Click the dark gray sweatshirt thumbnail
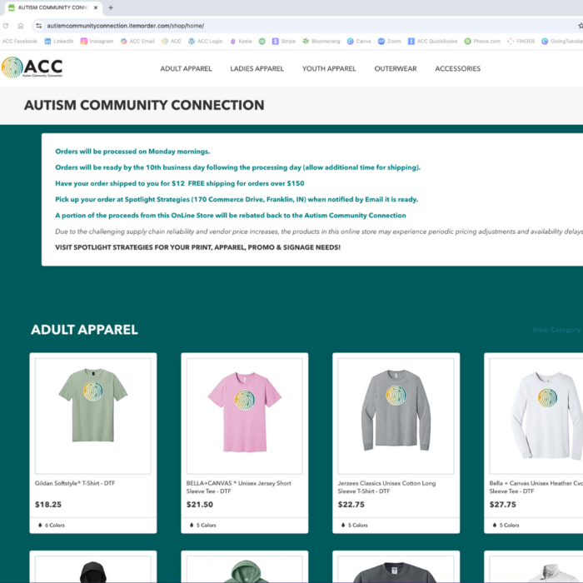 (396, 569)
